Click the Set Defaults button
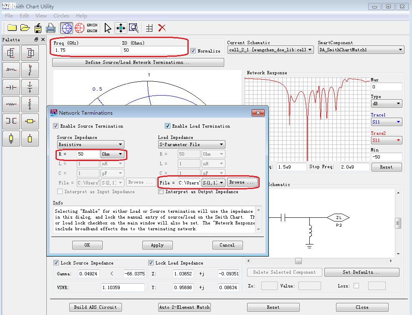Viewport: 412px width, 315px height. [361, 272]
